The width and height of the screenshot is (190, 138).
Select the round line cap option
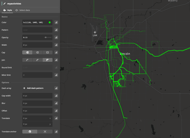pos(37,53)
